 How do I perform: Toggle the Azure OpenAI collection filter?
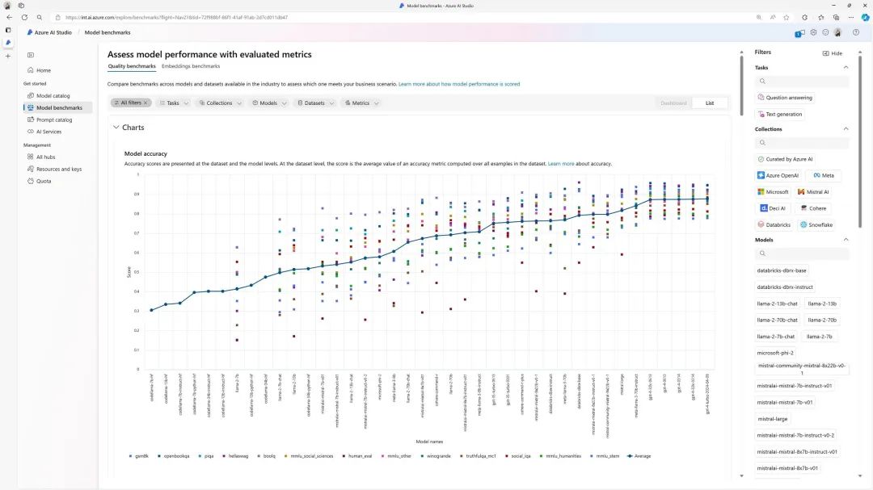(778, 175)
